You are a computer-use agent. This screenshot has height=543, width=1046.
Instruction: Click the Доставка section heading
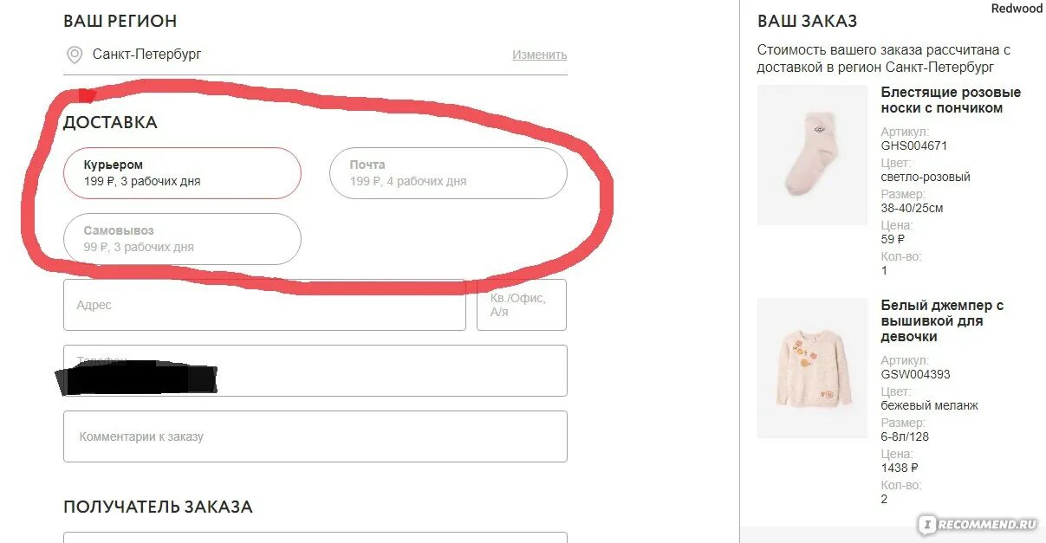[x=110, y=122]
